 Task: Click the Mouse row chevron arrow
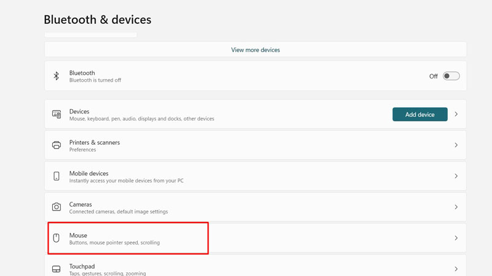(x=456, y=238)
